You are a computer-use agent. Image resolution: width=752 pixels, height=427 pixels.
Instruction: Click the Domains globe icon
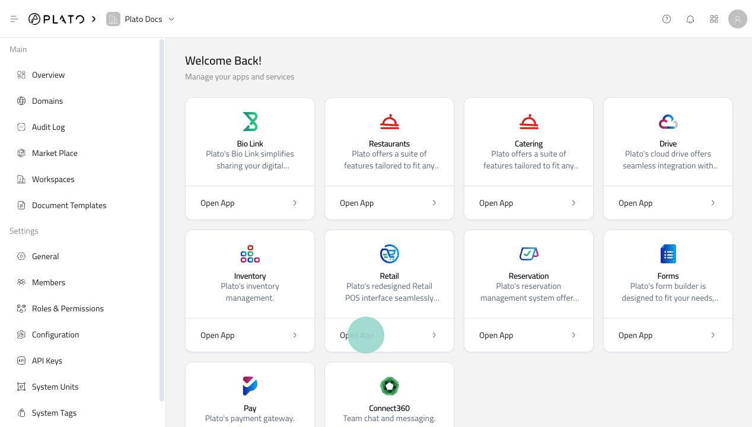pyautogui.click(x=21, y=101)
